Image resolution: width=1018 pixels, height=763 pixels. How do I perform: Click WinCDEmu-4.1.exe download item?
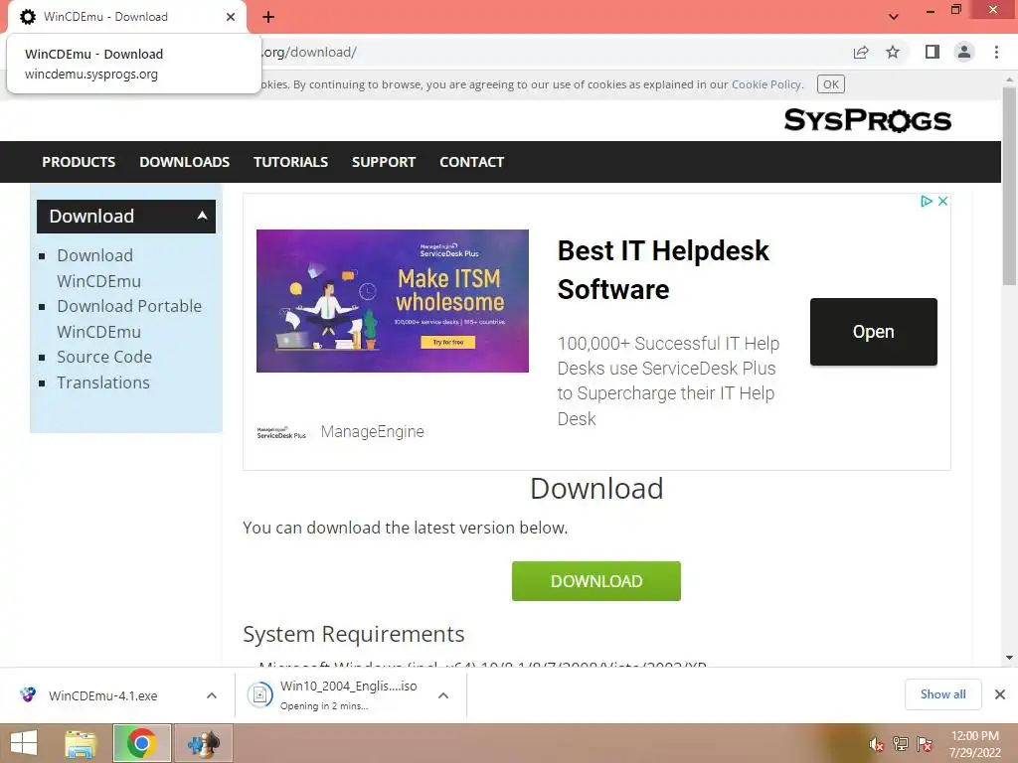coord(102,695)
